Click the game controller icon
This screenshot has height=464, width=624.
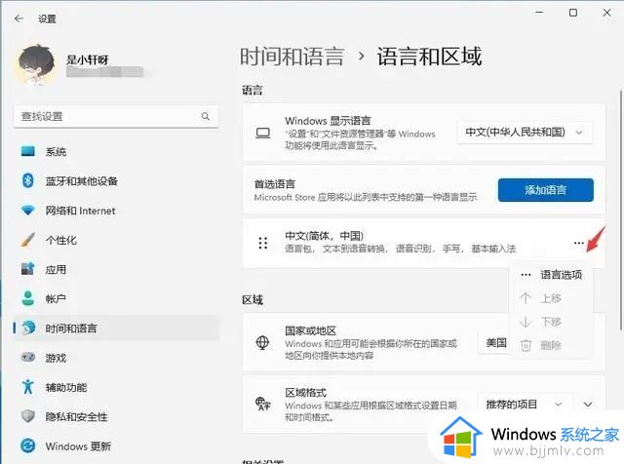pyautogui.click(x=28, y=357)
